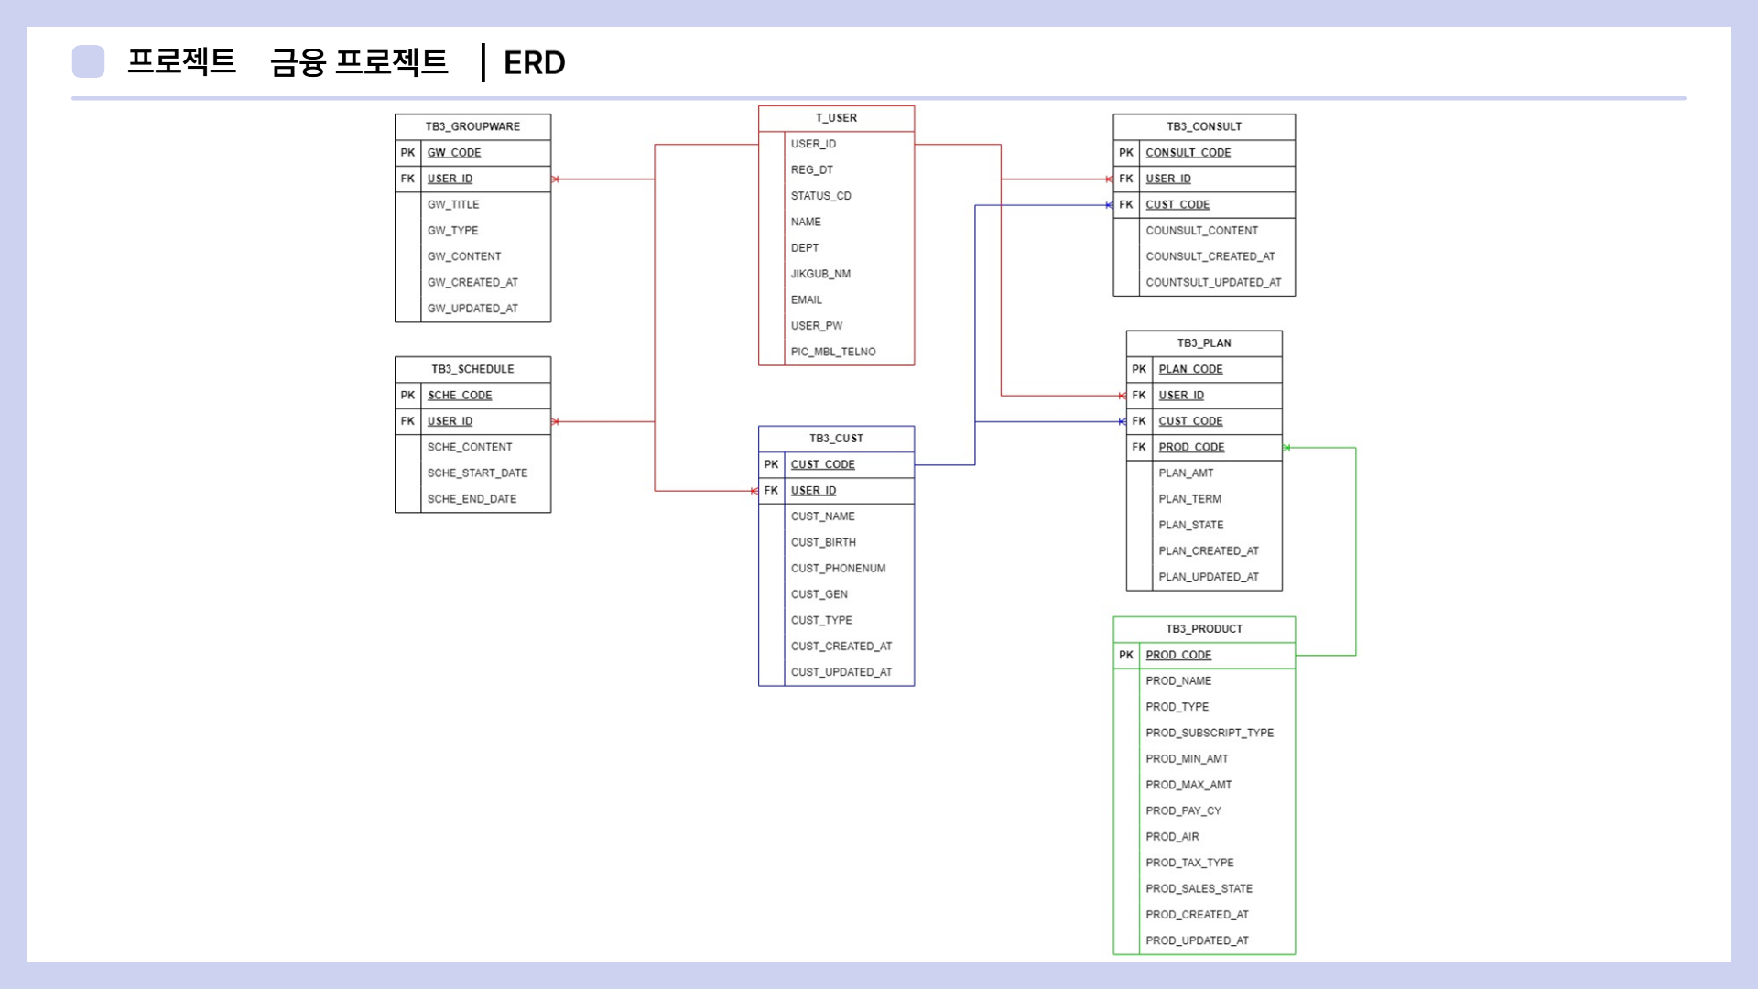Viewport: 1758px width, 989px height.
Task: Click CUST_CODE primary key in TB3_CUST
Action: [822, 465]
